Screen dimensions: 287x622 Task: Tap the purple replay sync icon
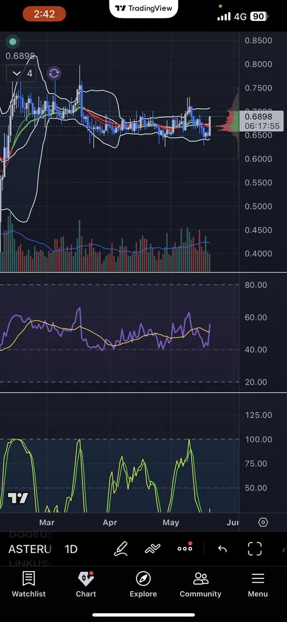(54, 74)
